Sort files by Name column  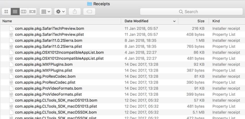coord(7,21)
